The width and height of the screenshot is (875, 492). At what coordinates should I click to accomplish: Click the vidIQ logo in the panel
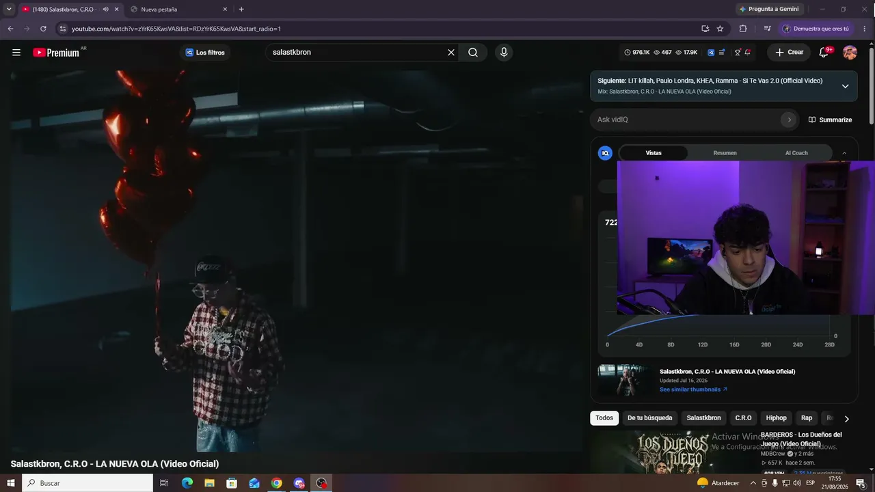click(605, 153)
